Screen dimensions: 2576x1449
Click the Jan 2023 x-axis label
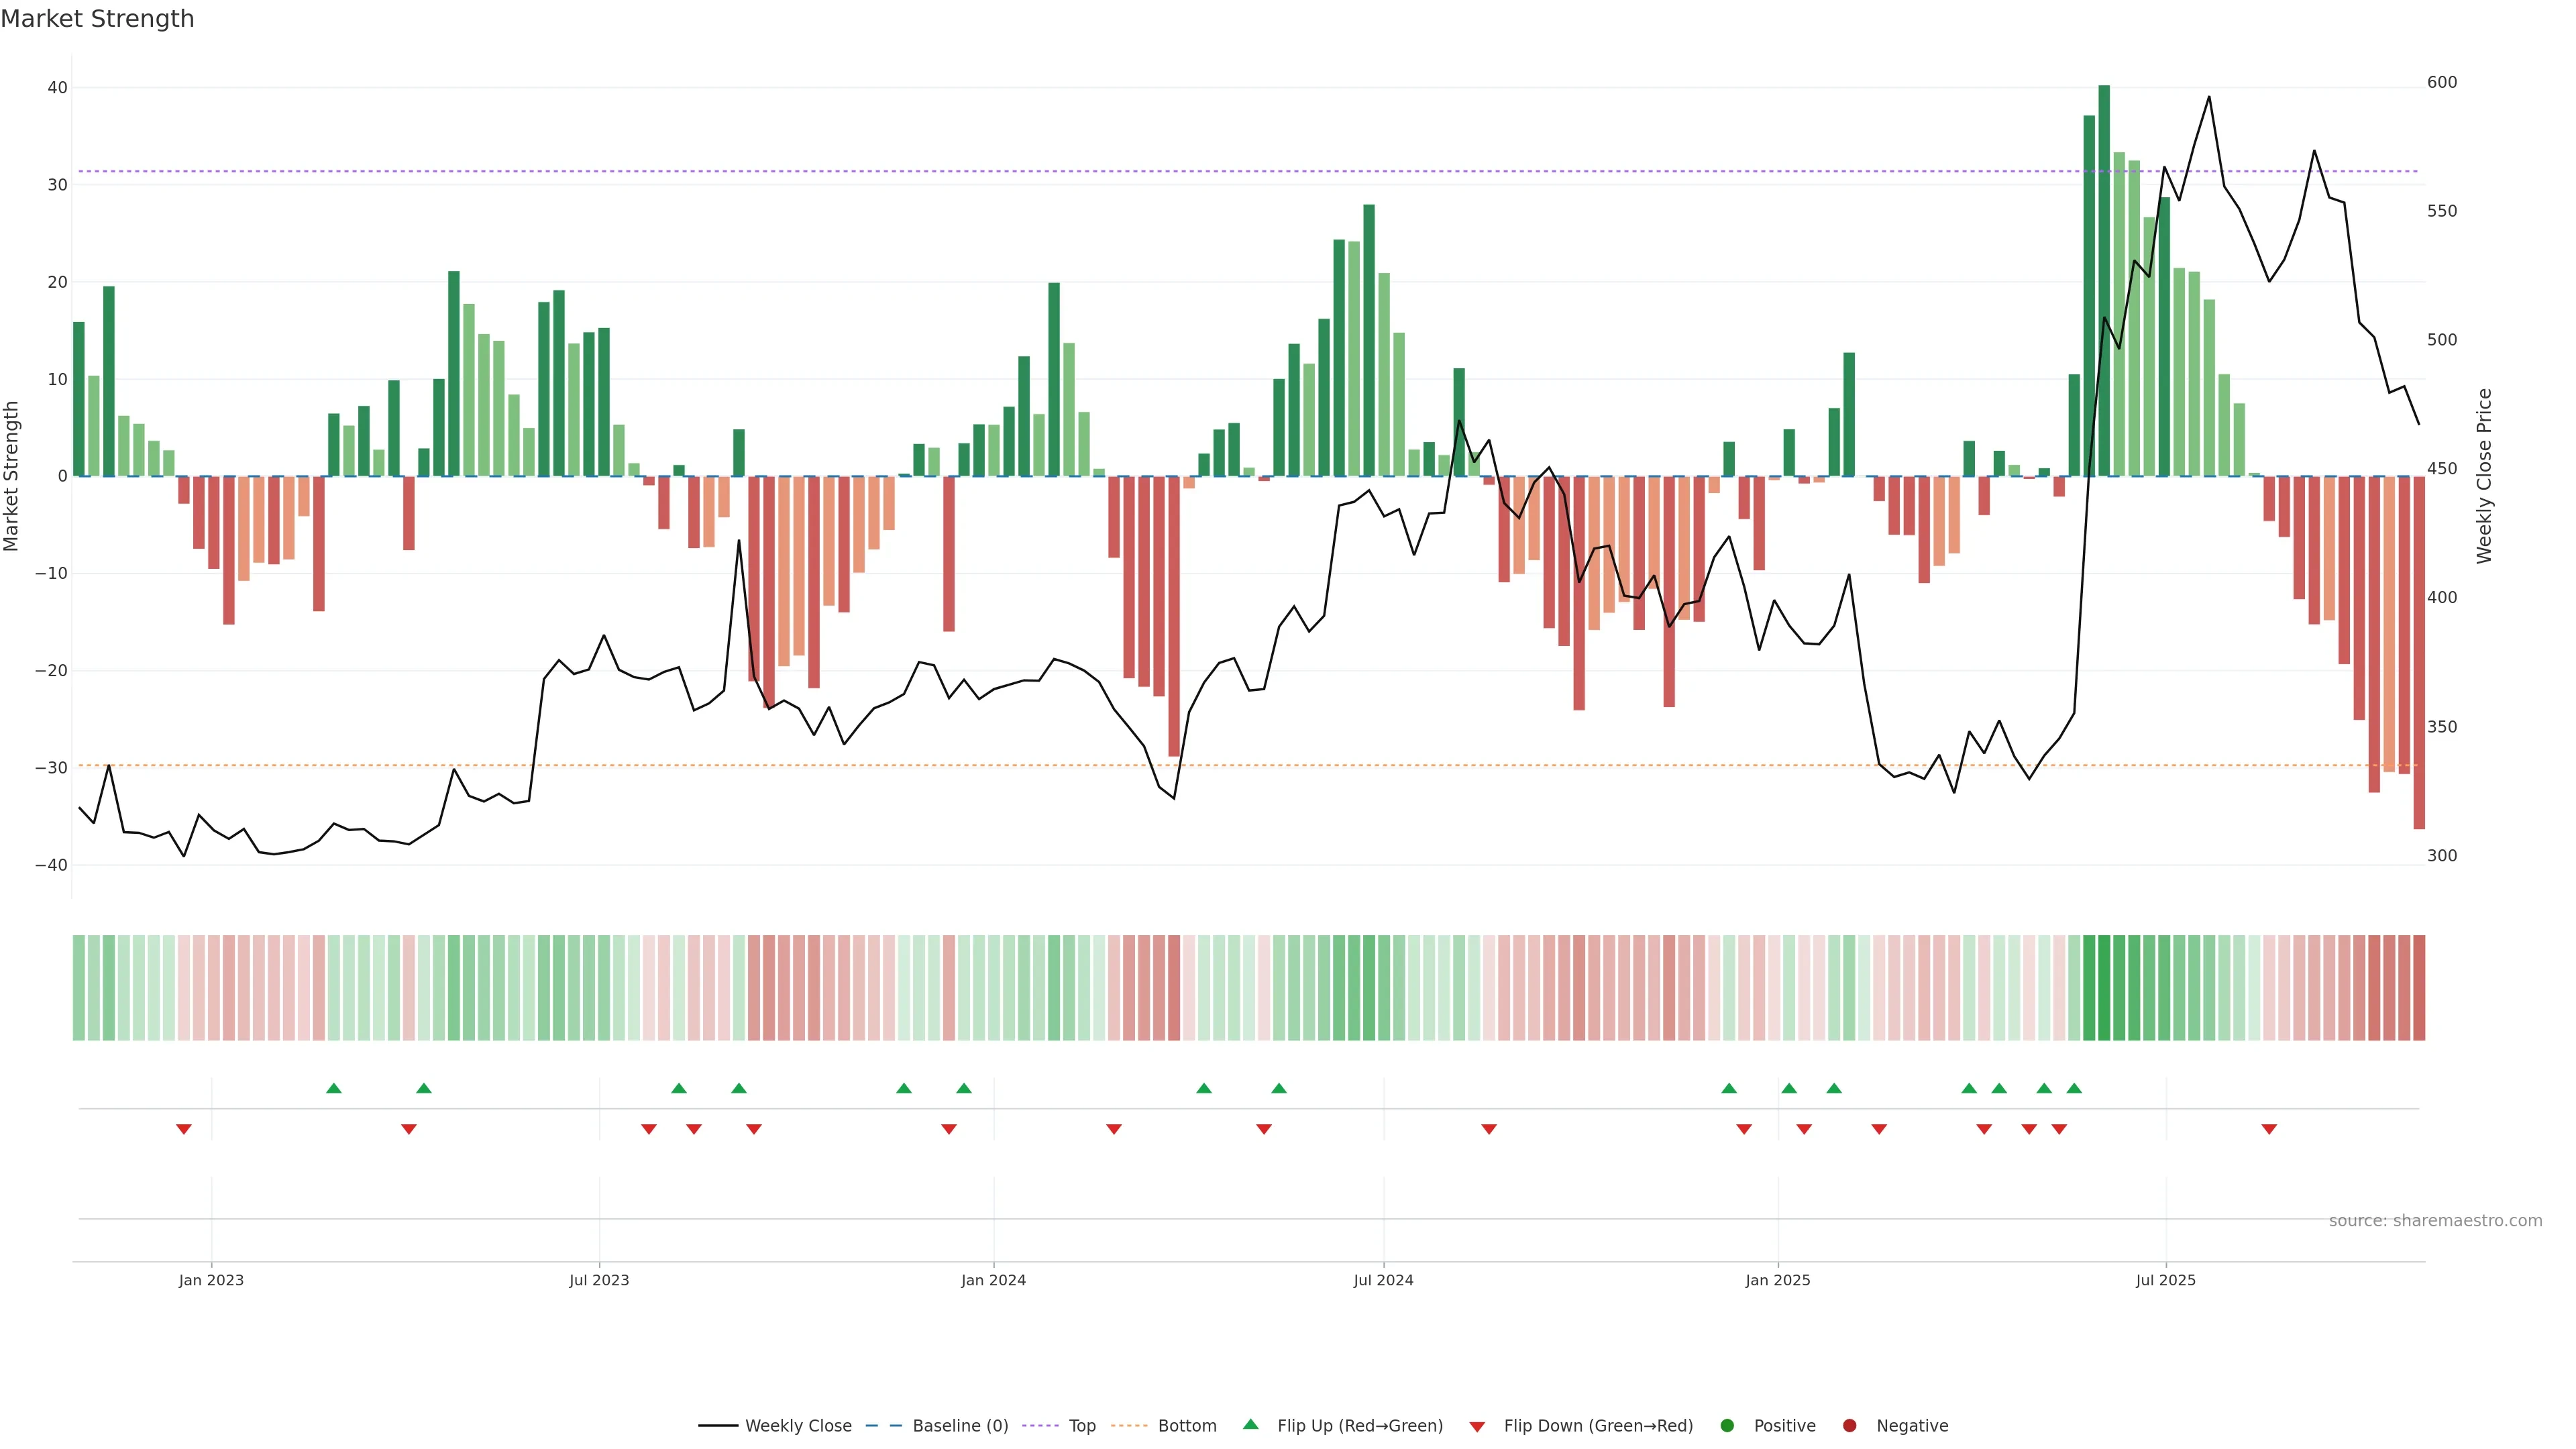(x=211, y=1280)
